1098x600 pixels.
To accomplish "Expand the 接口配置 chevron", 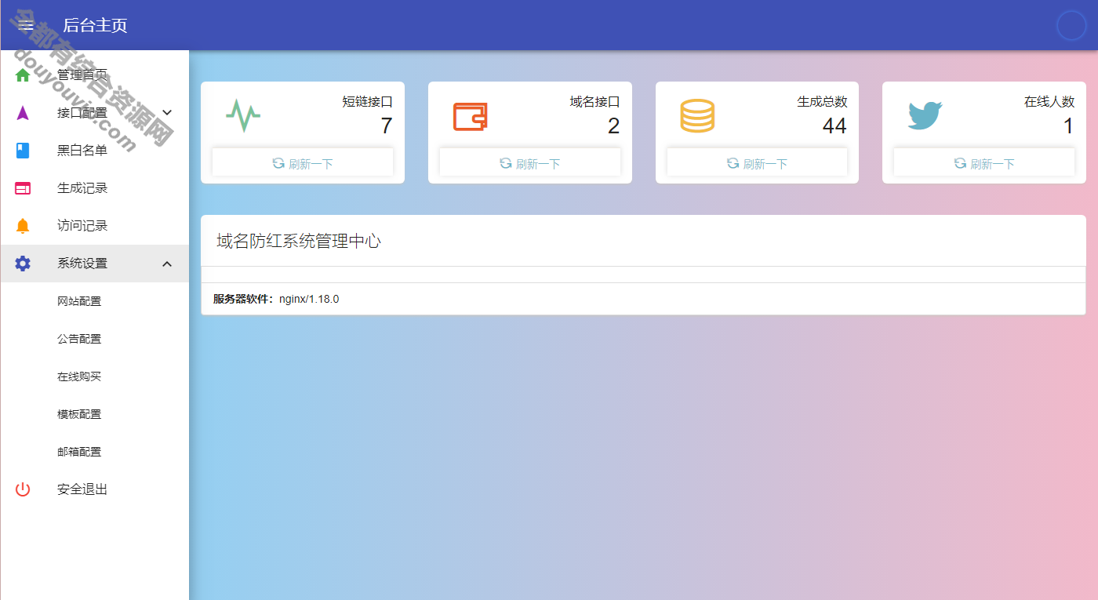I will tap(167, 113).
